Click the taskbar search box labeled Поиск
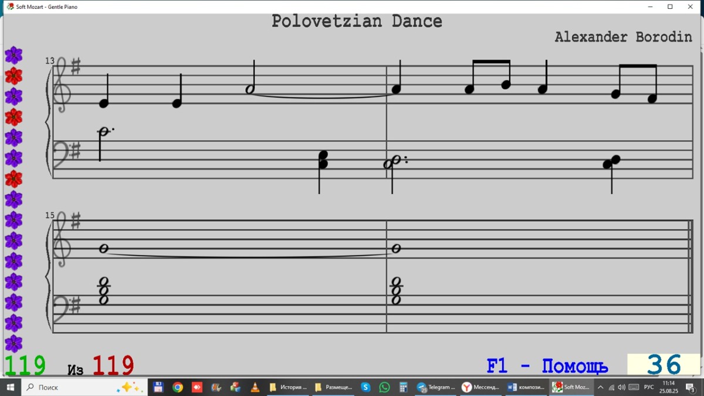The width and height of the screenshot is (704, 396). click(x=84, y=387)
